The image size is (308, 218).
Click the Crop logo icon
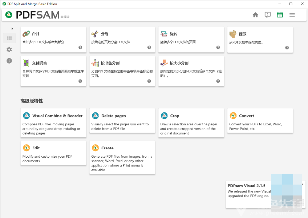pos(164,116)
